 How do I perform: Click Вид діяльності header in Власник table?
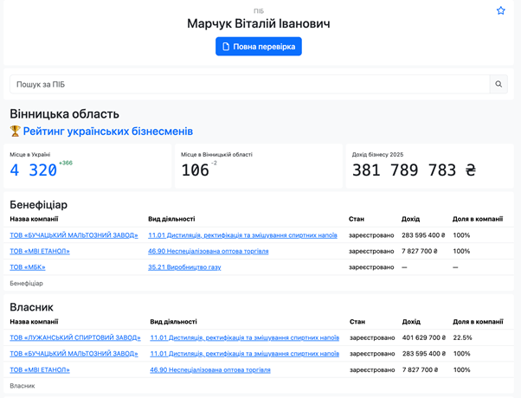(173, 322)
